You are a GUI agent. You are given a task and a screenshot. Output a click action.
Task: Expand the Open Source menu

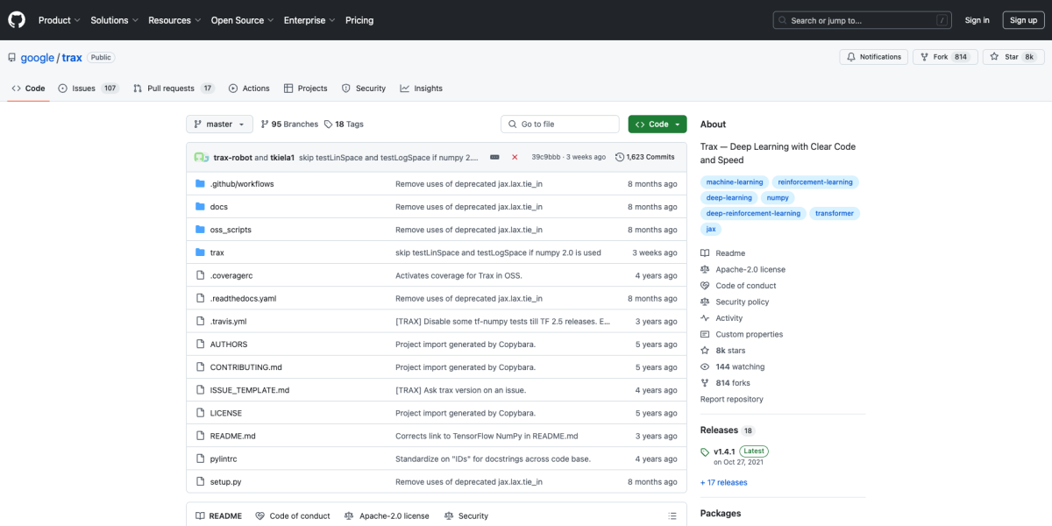click(x=240, y=20)
